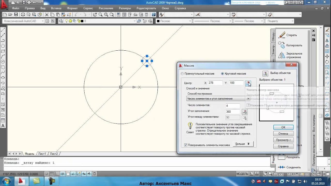The image size is (331, 186).
Task: Switch to the Модель tab
Action: [29, 154]
